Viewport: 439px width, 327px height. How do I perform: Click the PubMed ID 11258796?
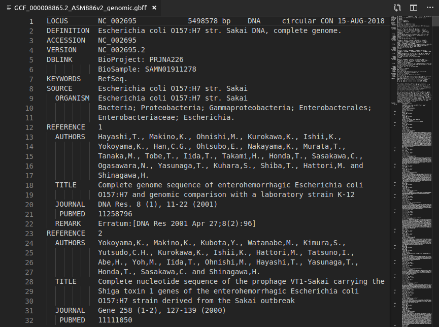(115, 214)
